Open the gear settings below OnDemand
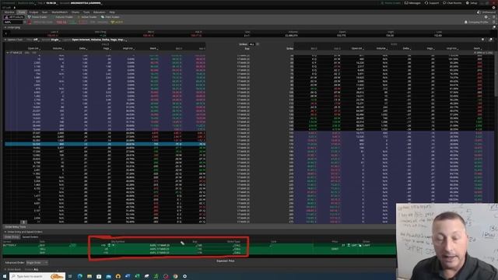498x280 pixels. pyautogui.click(x=486, y=17)
